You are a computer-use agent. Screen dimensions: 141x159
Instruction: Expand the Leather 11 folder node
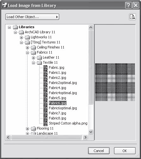coord(33,58)
